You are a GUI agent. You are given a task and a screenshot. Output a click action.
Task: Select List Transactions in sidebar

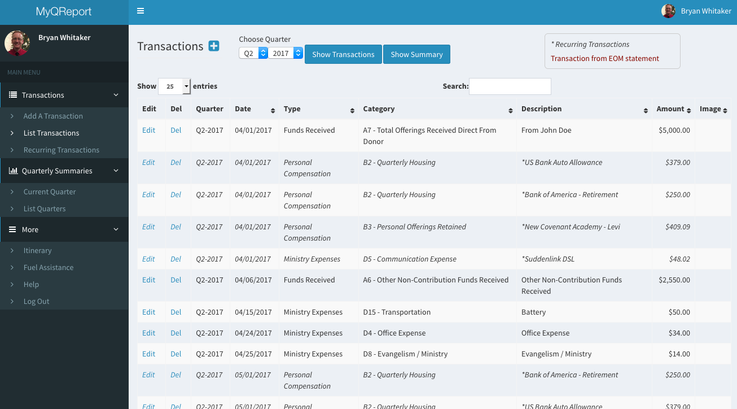(51, 133)
